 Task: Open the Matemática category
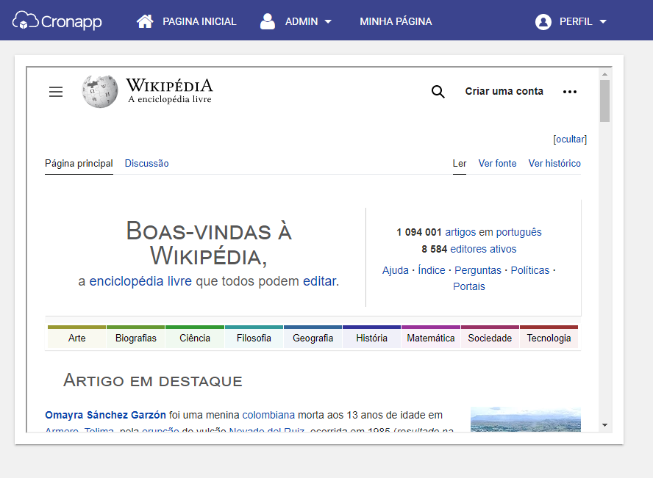coord(431,338)
